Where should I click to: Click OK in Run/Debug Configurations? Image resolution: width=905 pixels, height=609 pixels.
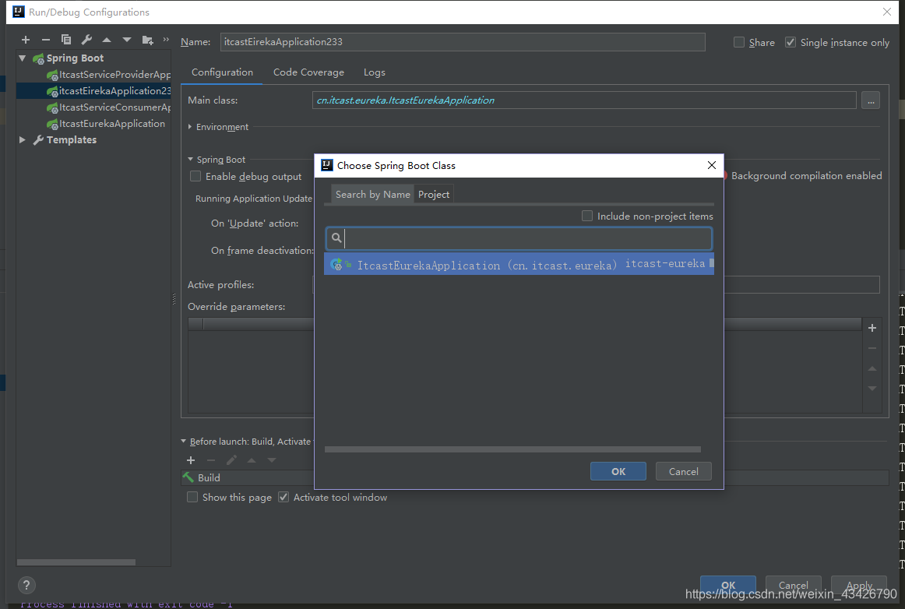tap(727, 585)
